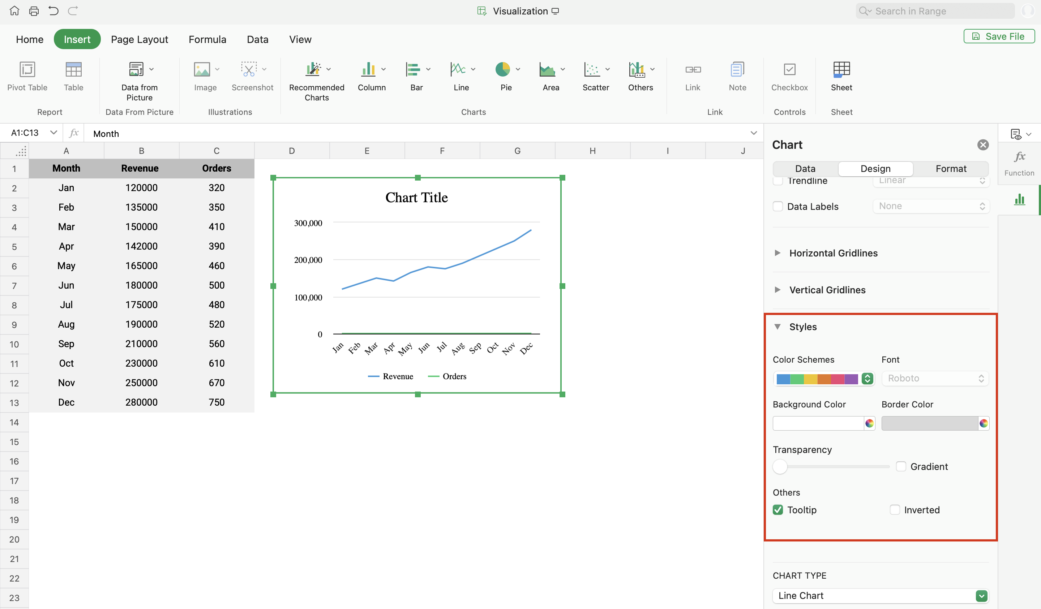1041x609 pixels.
Task: Switch to the Format tab
Action: [951, 168]
